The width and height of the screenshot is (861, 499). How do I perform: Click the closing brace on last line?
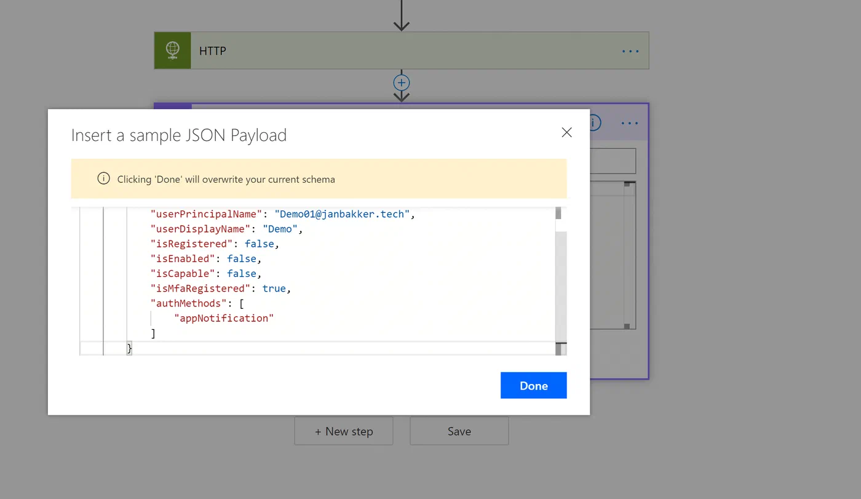(x=129, y=348)
